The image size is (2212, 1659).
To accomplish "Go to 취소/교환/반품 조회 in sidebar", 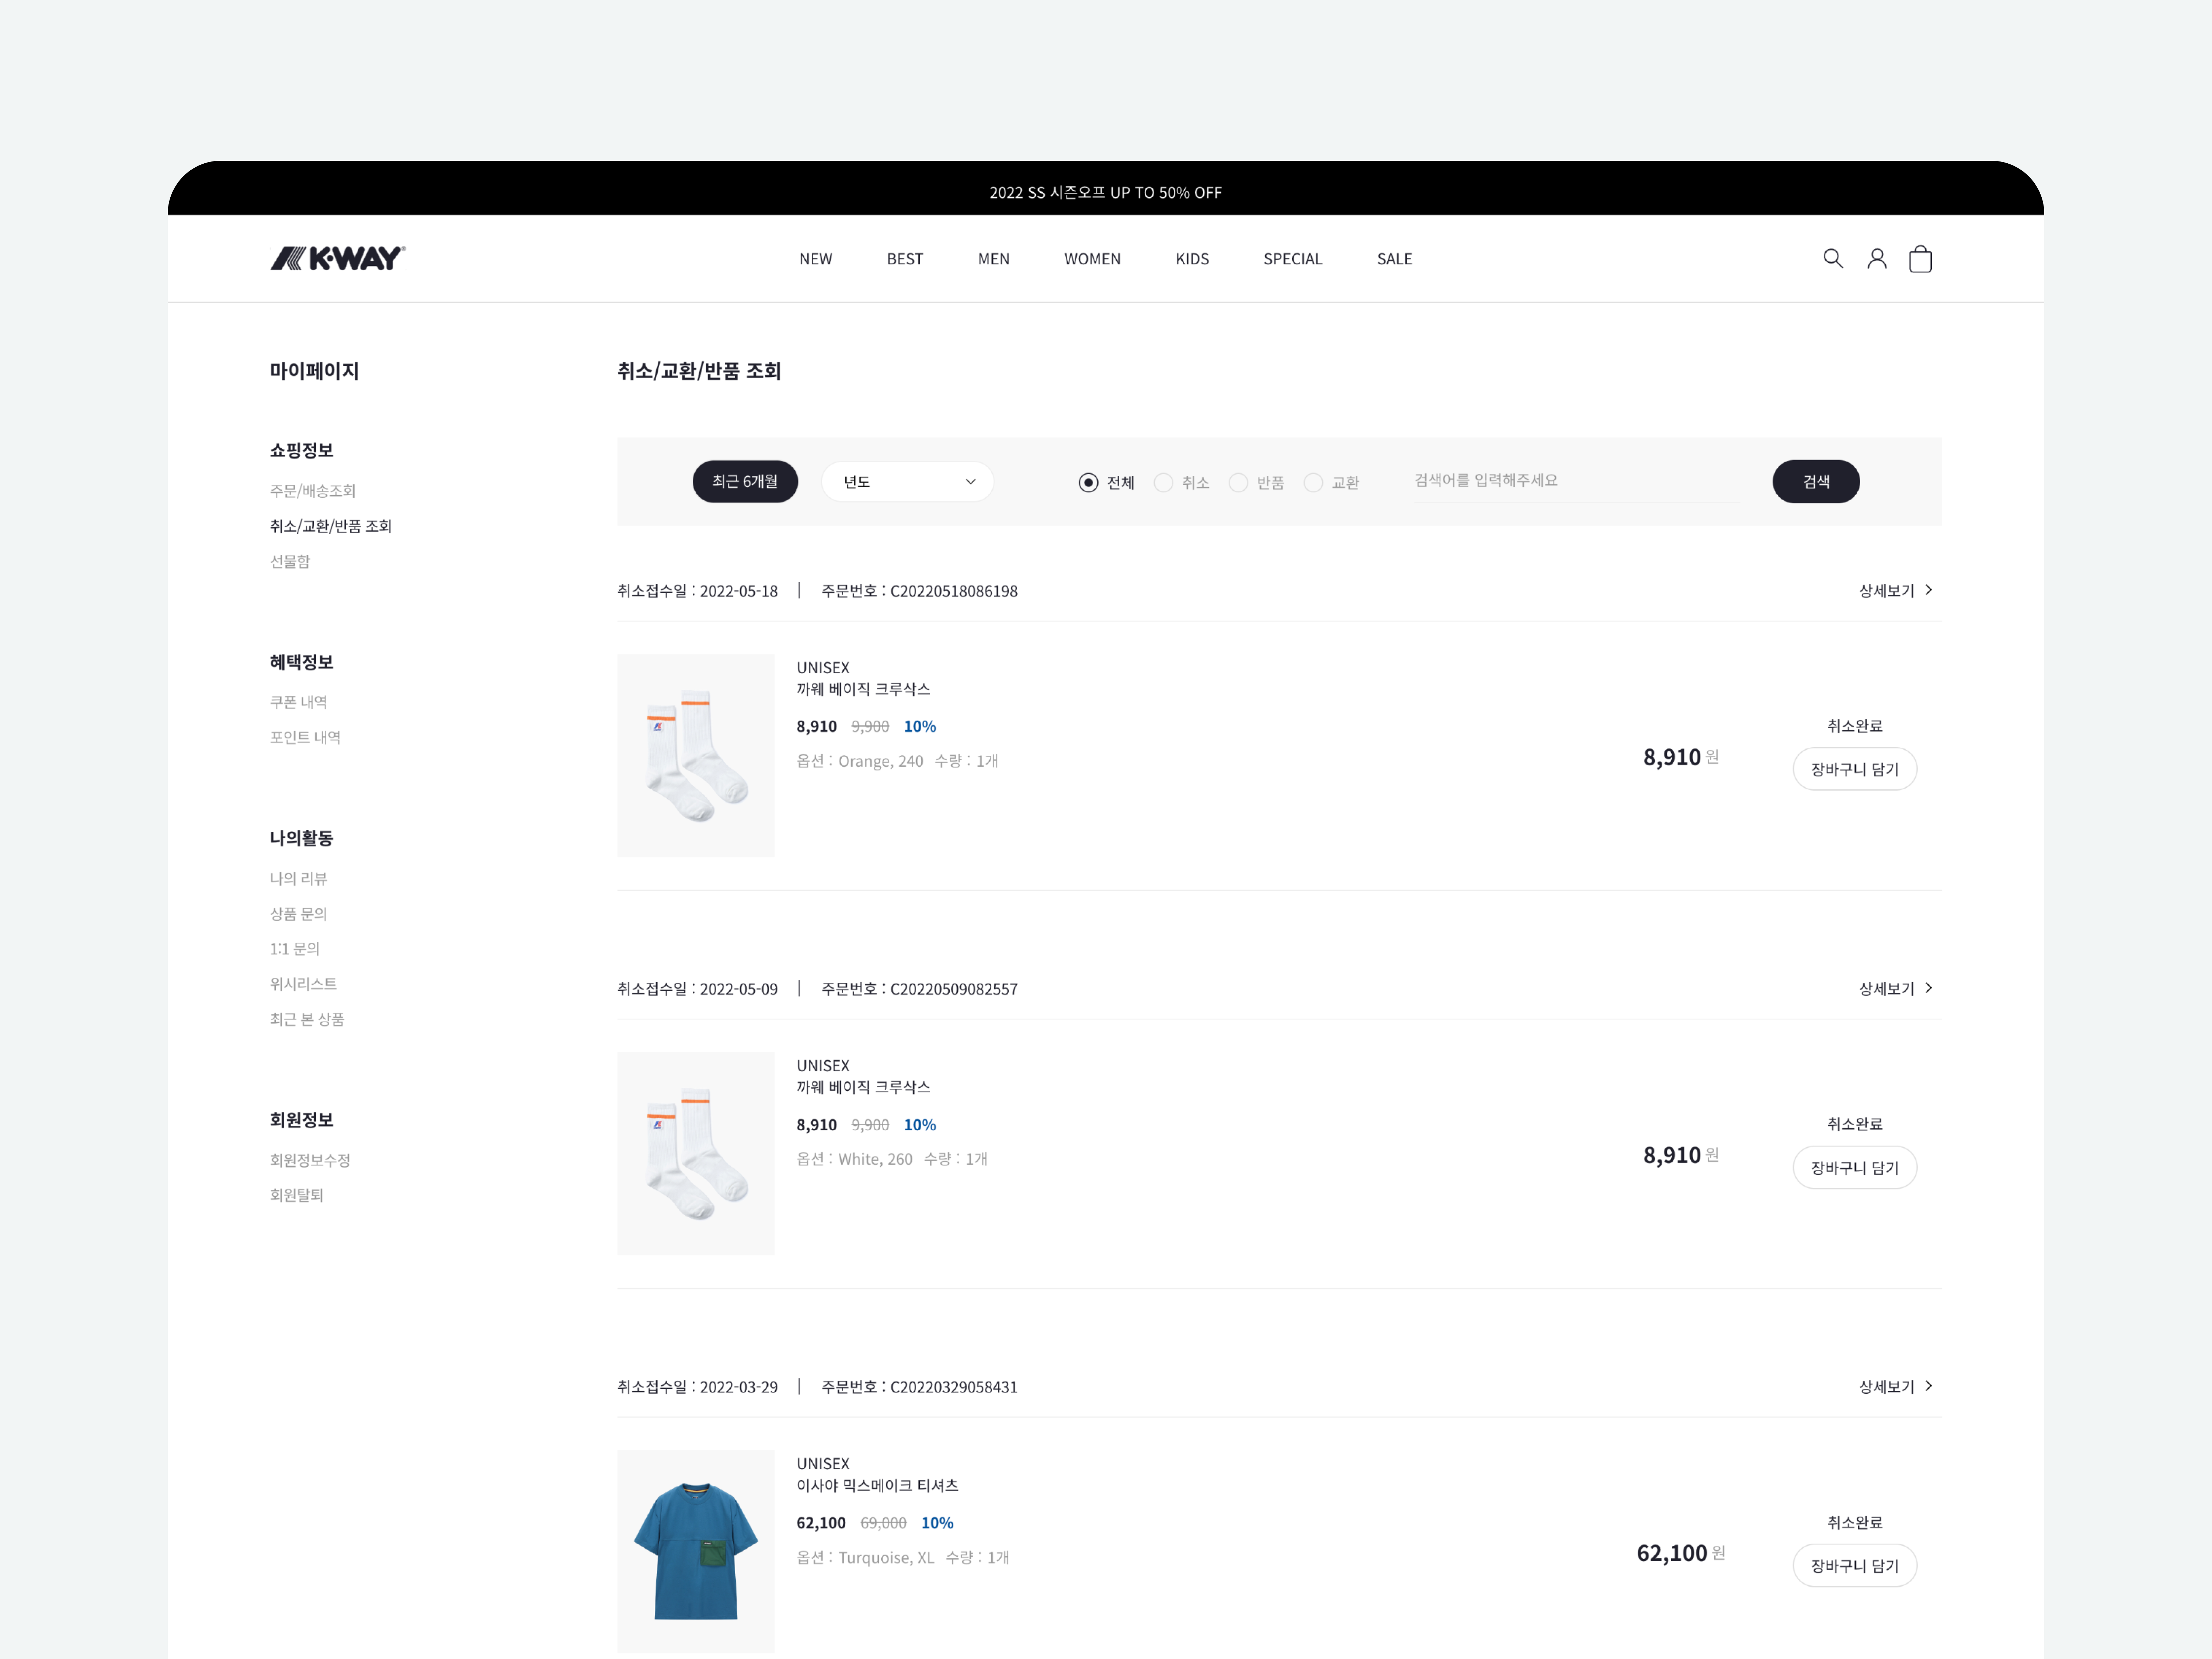I will (x=331, y=526).
